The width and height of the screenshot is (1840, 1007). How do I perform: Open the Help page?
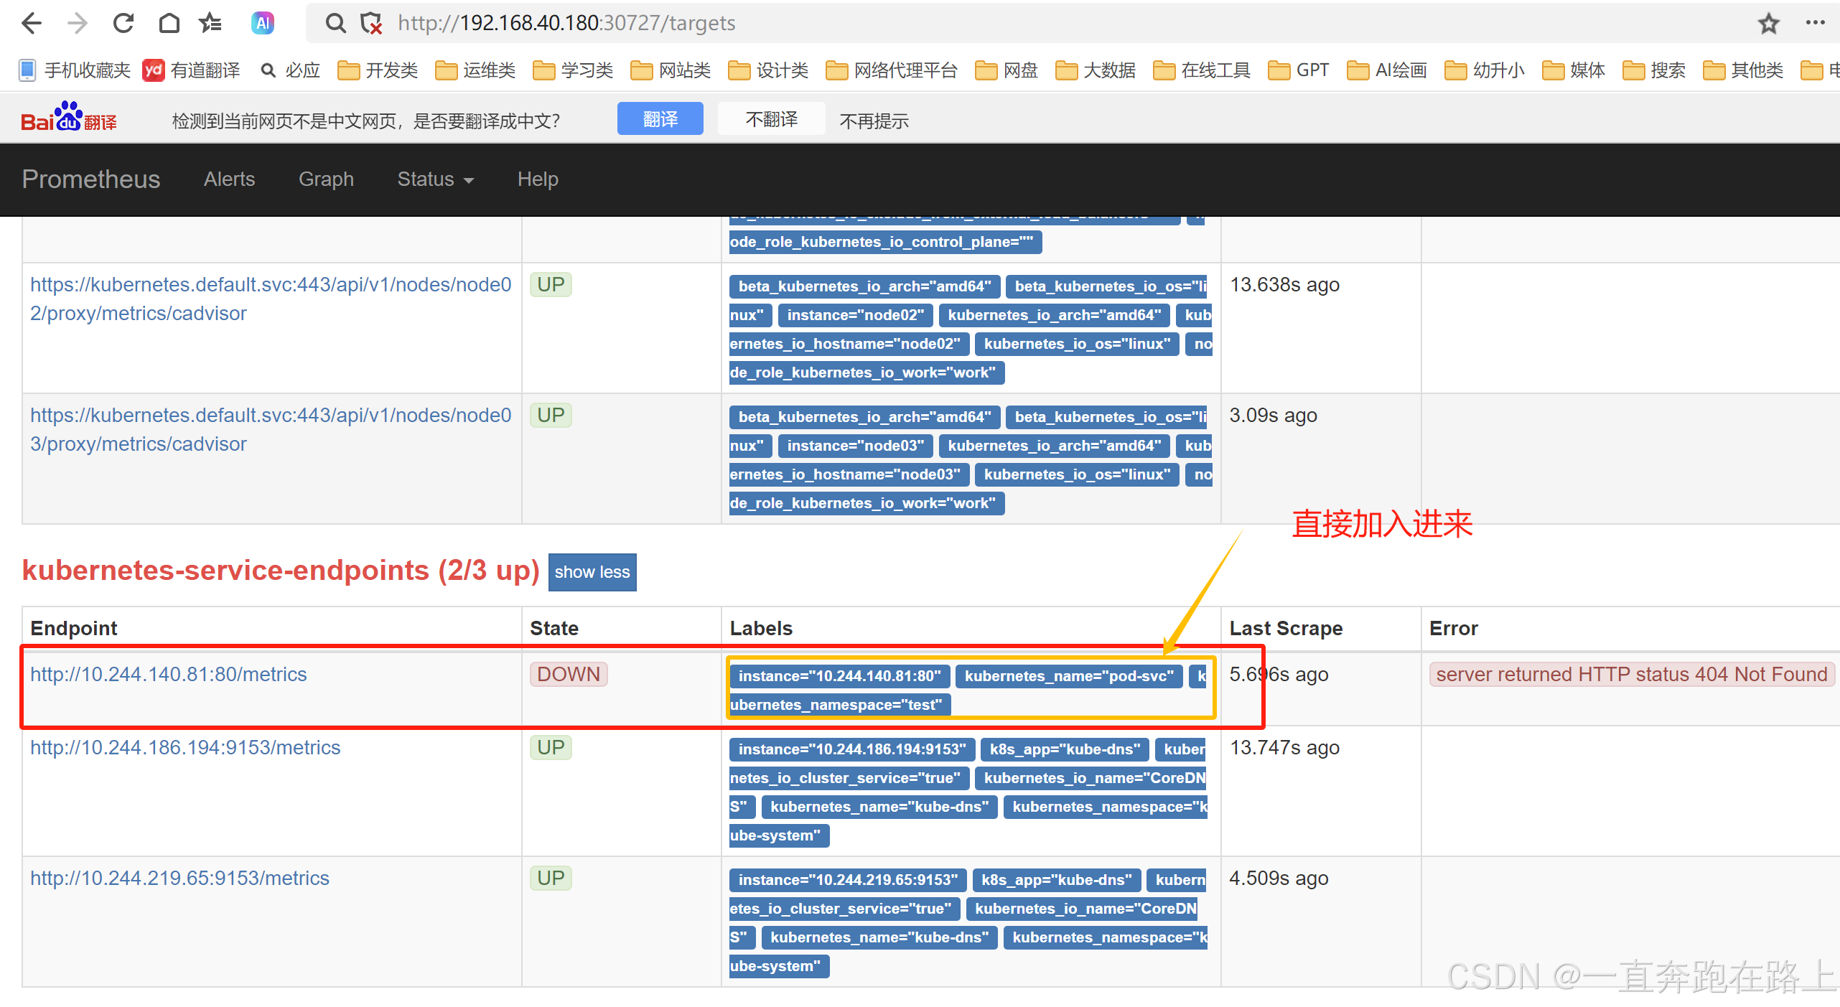point(538,179)
